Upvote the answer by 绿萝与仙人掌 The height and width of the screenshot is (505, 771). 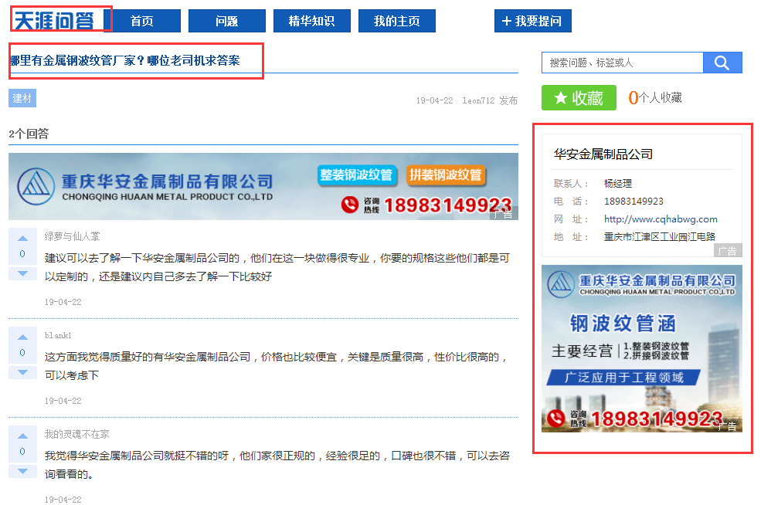pyautogui.click(x=22, y=239)
